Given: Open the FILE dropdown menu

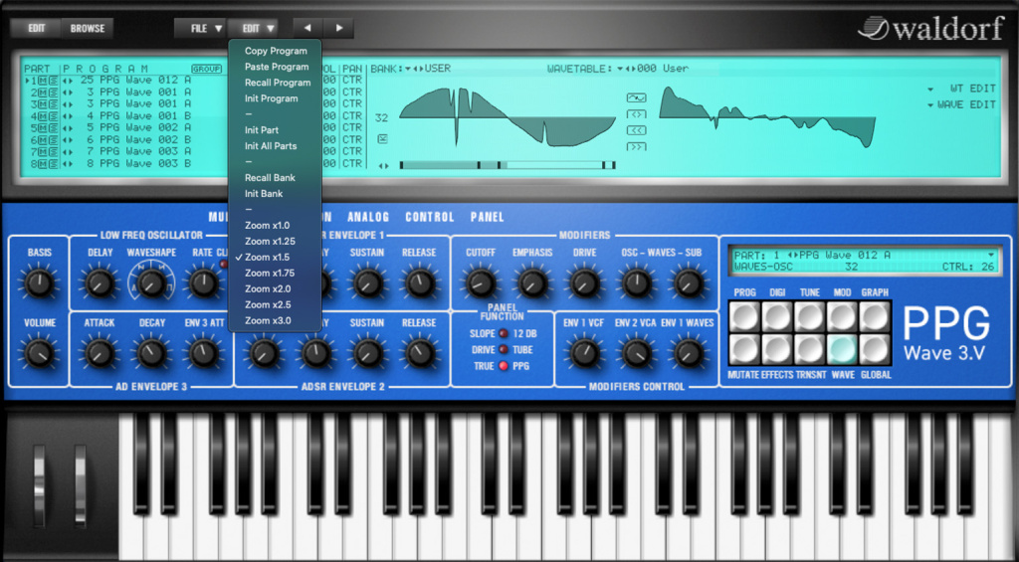Looking at the screenshot, I should coord(207,29).
